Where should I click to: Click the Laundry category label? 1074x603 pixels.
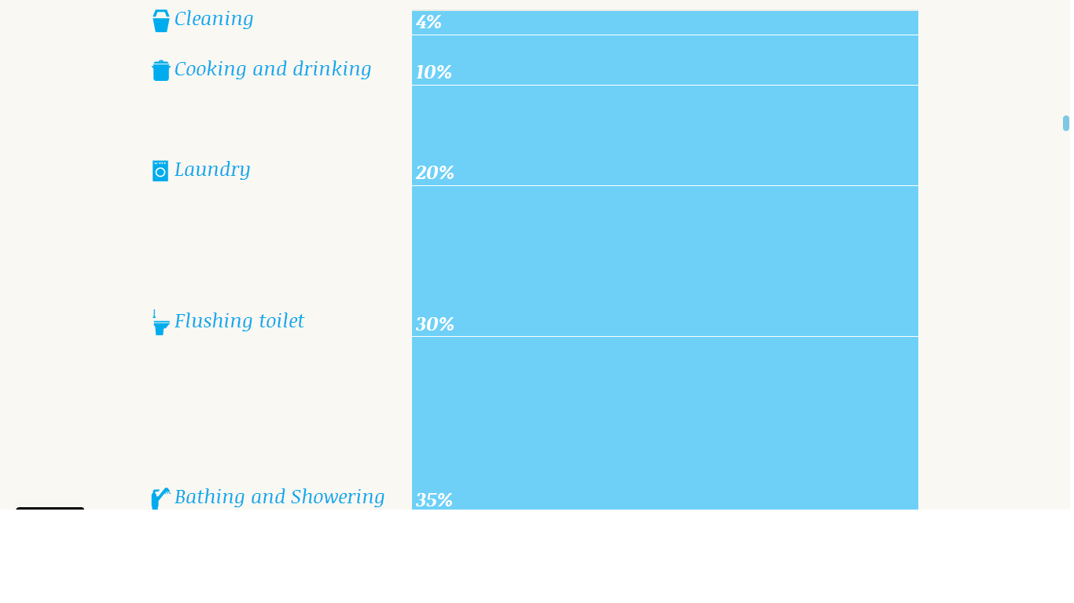(x=212, y=170)
